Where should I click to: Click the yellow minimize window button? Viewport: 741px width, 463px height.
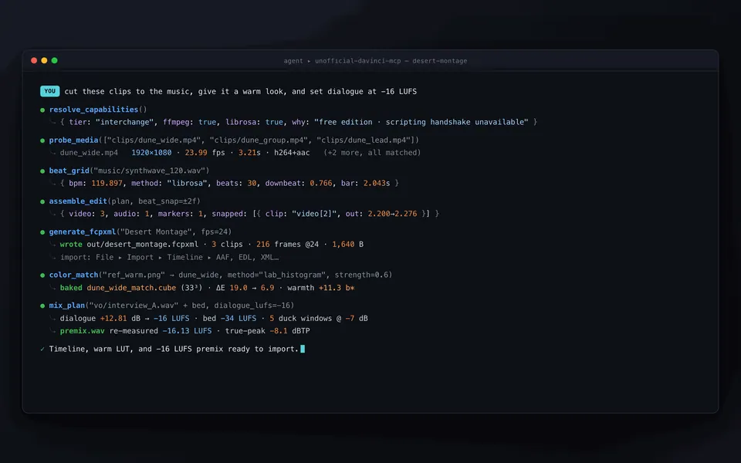(44, 60)
